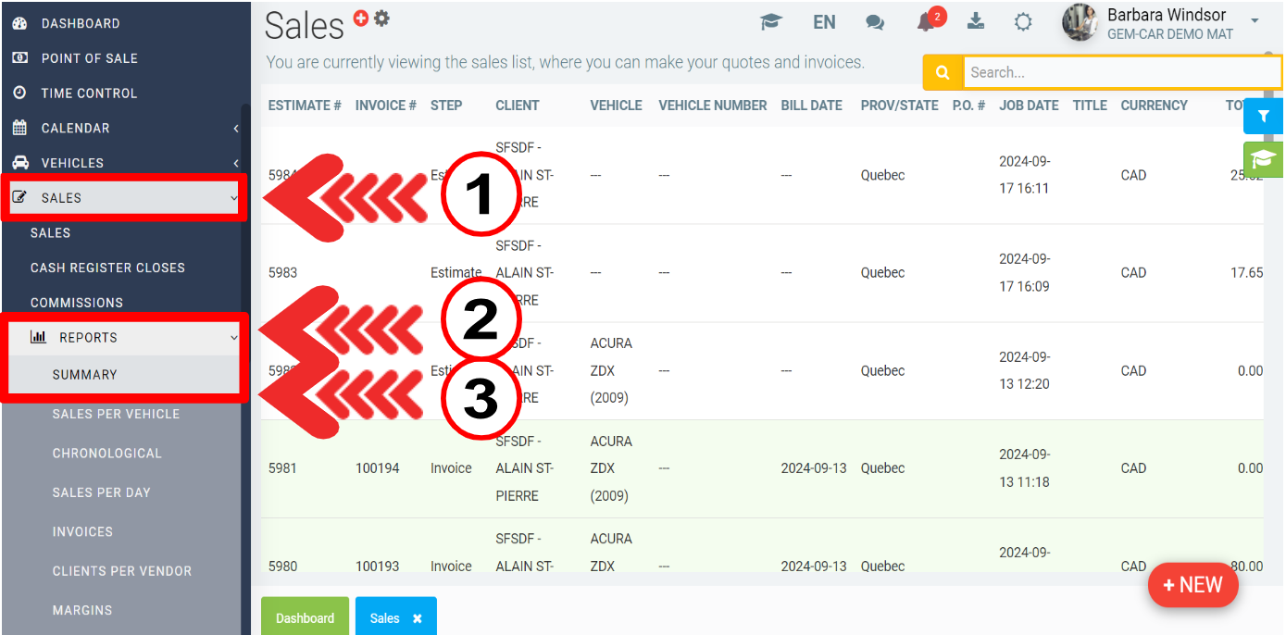
Task: Open the Summary report menu item
Action: (85, 375)
